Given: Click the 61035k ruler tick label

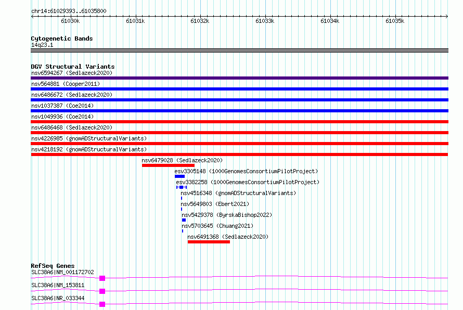Looking at the screenshot, I should pyautogui.click(x=395, y=21).
